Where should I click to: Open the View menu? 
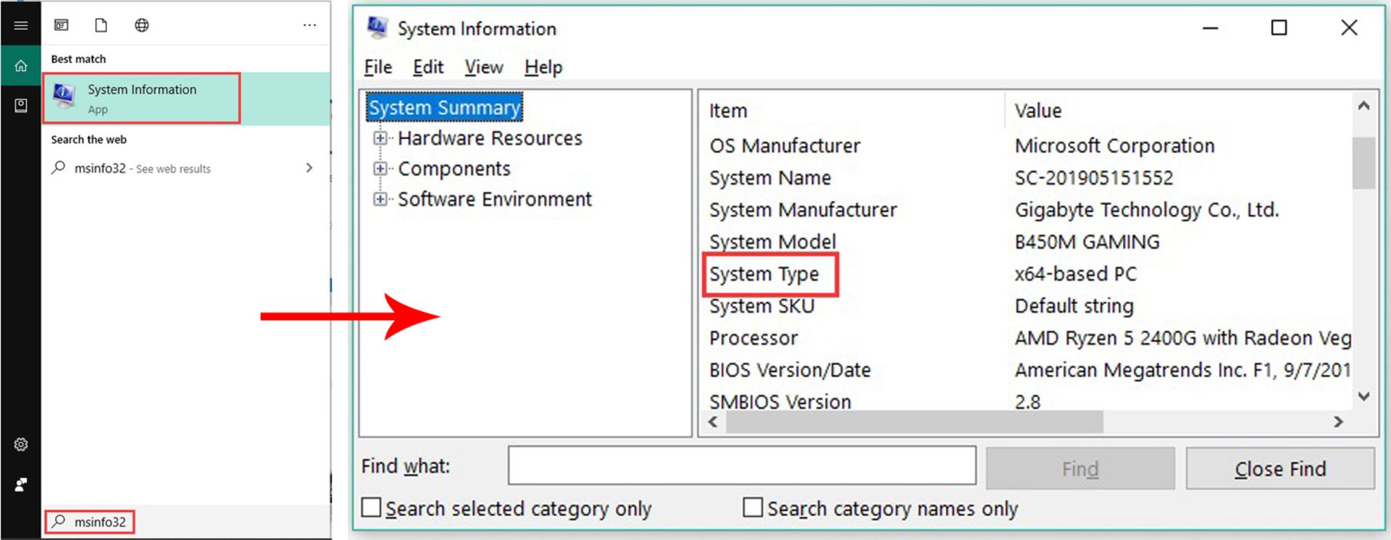484,67
